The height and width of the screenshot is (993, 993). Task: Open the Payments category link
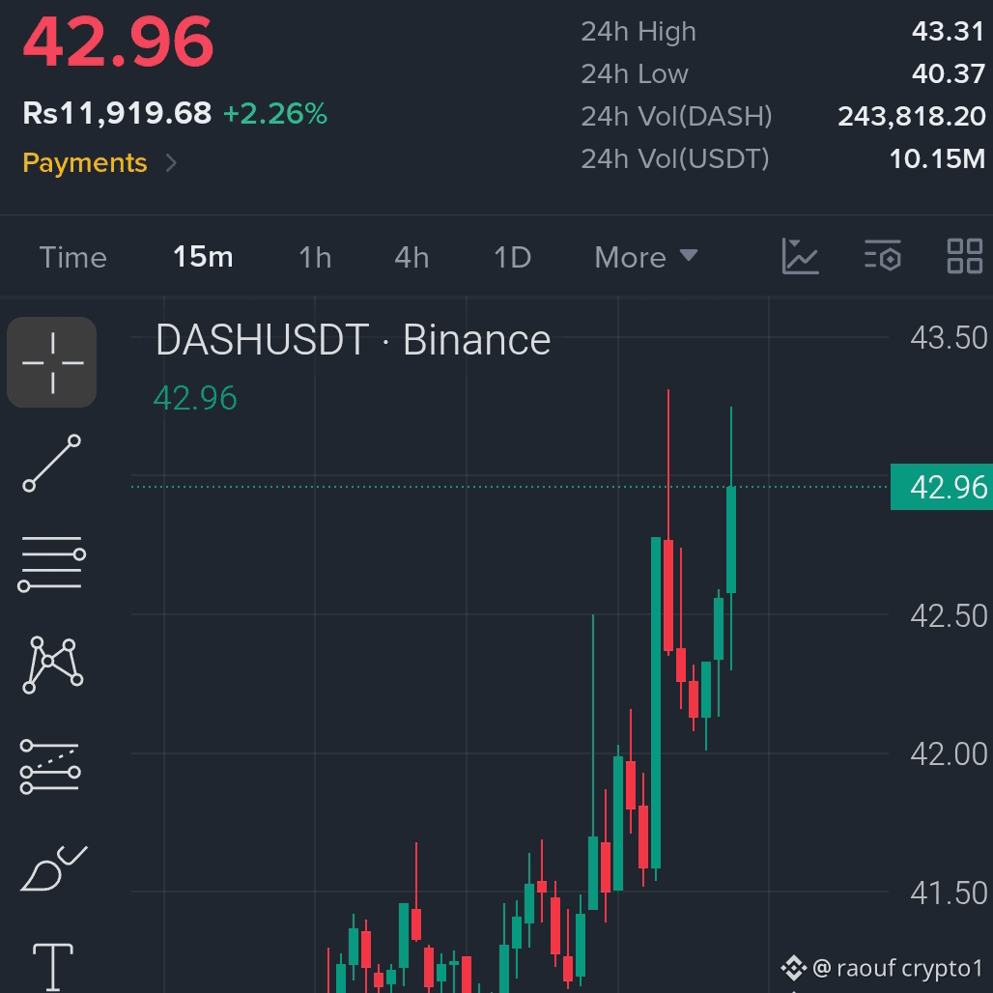point(85,163)
